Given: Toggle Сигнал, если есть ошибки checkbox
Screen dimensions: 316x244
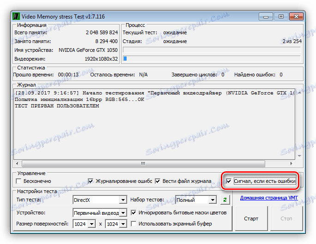Looking at the screenshot, I should (229, 181).
